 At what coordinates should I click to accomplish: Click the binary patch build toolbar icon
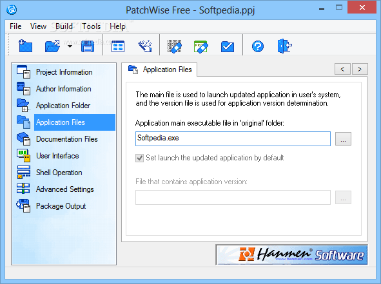(175, 46)
